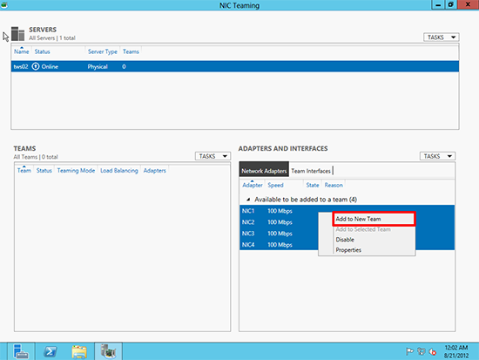Viewport: 479px width, 360px height.
Task: Select the NIC3 adapter row
Action: 347,234
